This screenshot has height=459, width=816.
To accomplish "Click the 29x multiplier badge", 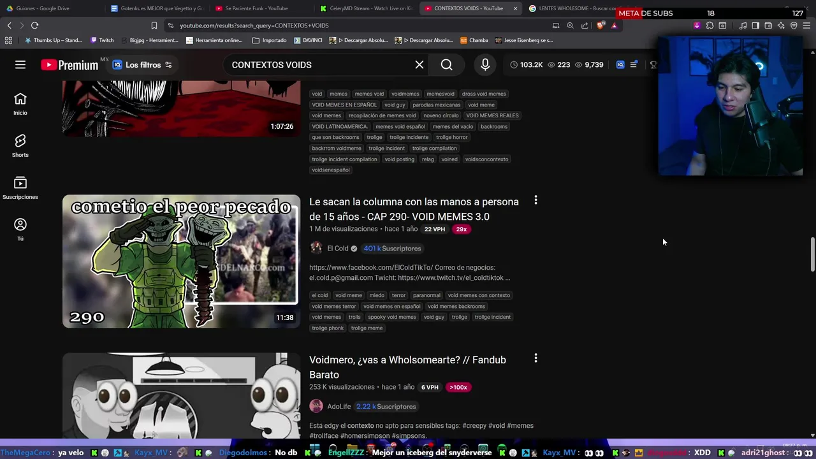I will point(462,229).
